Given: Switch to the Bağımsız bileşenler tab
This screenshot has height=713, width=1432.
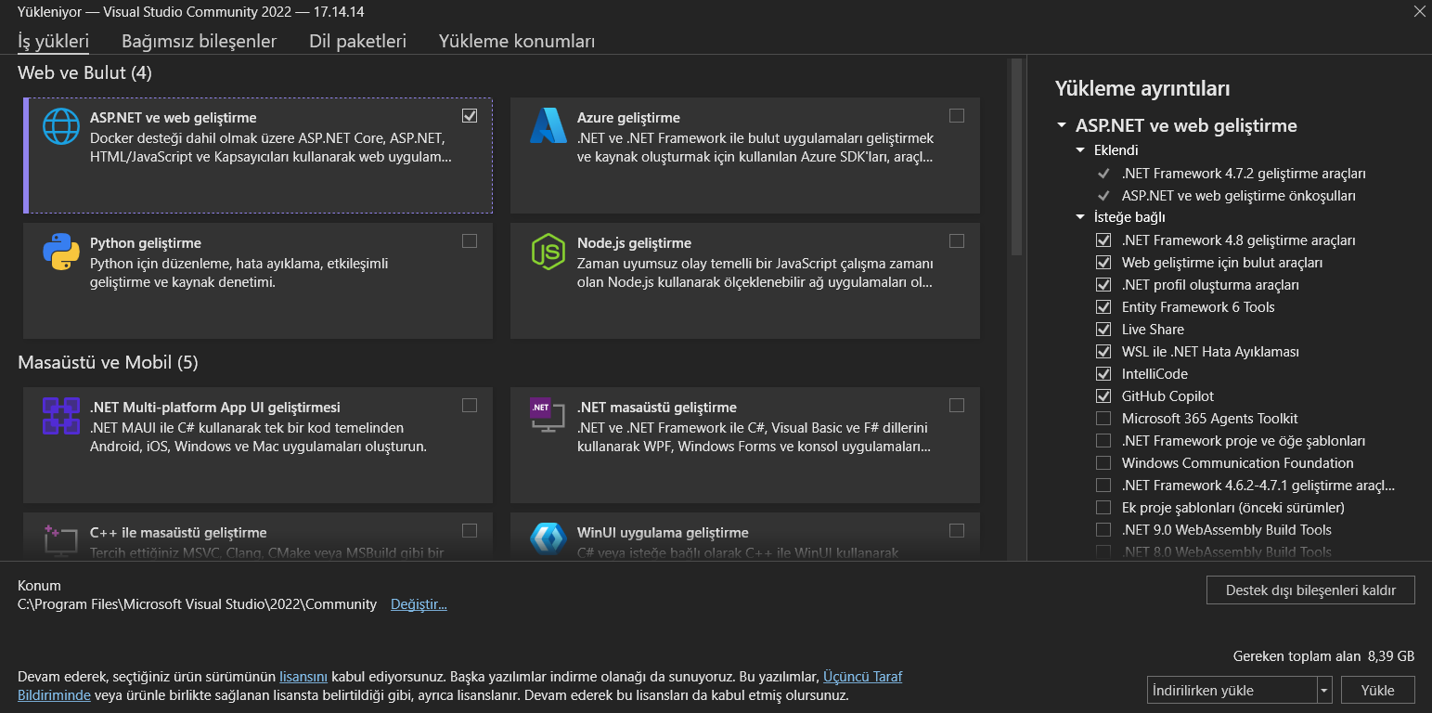Looking at the screenshot, I should 200,42.
